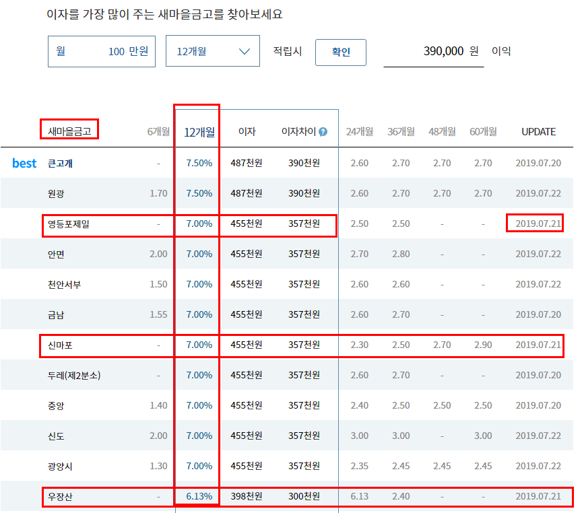Image resolution: width=582 pixels, height=513 pixels.
Task: Open the 큰고개 branch link
Action: pyautogui.click(x=60, y=163)
